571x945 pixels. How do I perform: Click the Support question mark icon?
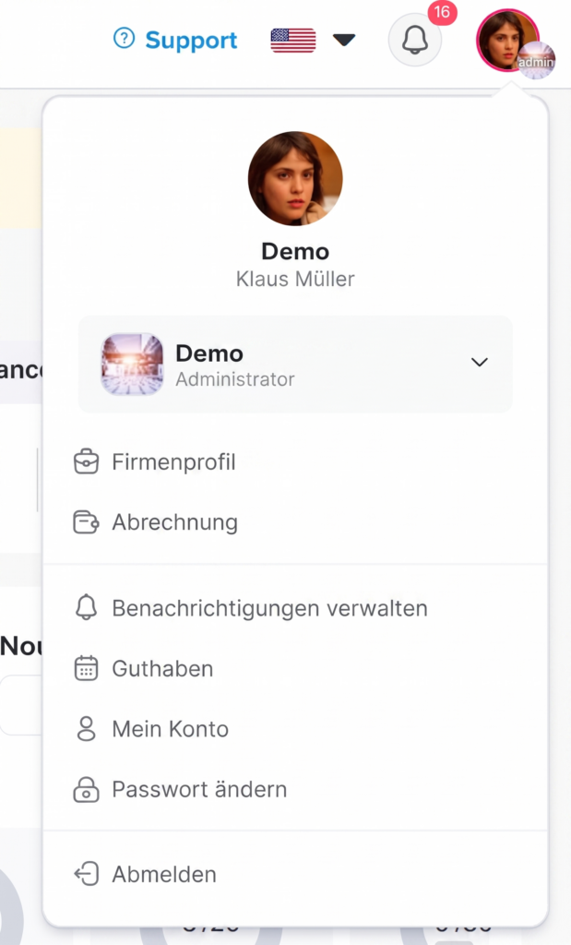pyautogui.click(x=124, y=39)
